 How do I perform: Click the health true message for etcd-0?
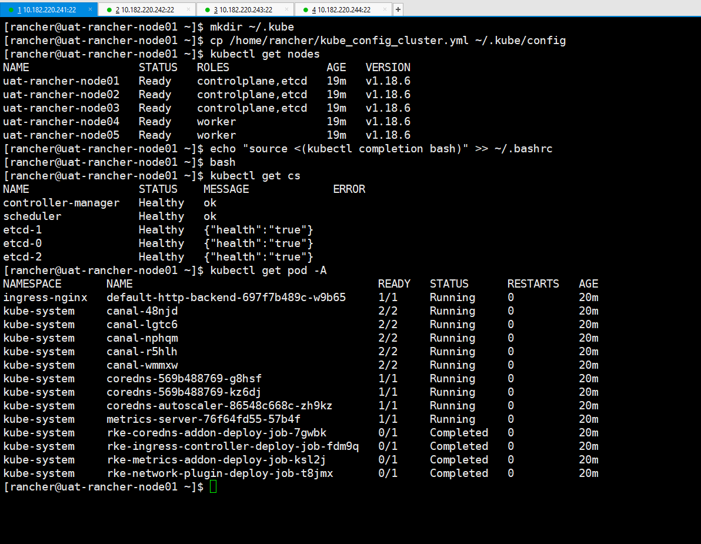(258, 243)
